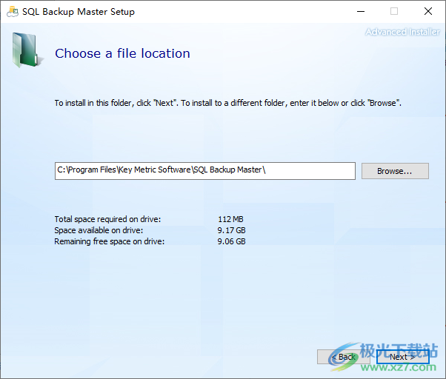446x379 pixels.
Task: Click the 'Advanced Installer' label
Action: [x=402, y=32]
